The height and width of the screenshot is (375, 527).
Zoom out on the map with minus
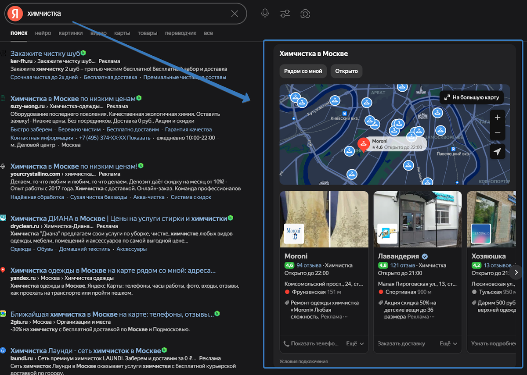(498, 132)
